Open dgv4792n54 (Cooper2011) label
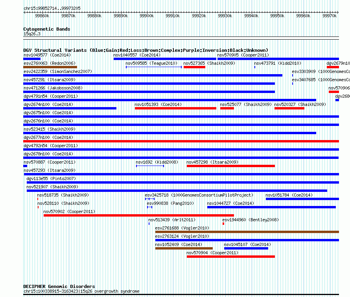The height and width of the screenshot is (297, 350). point(51,146)
